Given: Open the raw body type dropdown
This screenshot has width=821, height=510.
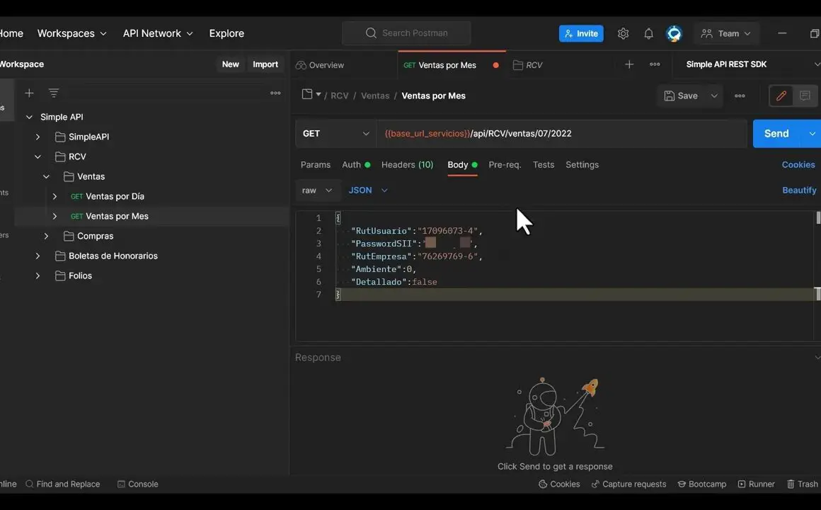Looking at the screenshot, I should point(317,190).
